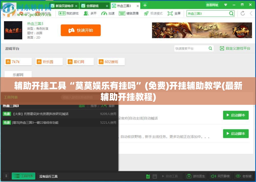Image resolution: width=256 pixels, height=182 pixels.
Task: Select the 602游戏 platform
Action: [111, 62]
